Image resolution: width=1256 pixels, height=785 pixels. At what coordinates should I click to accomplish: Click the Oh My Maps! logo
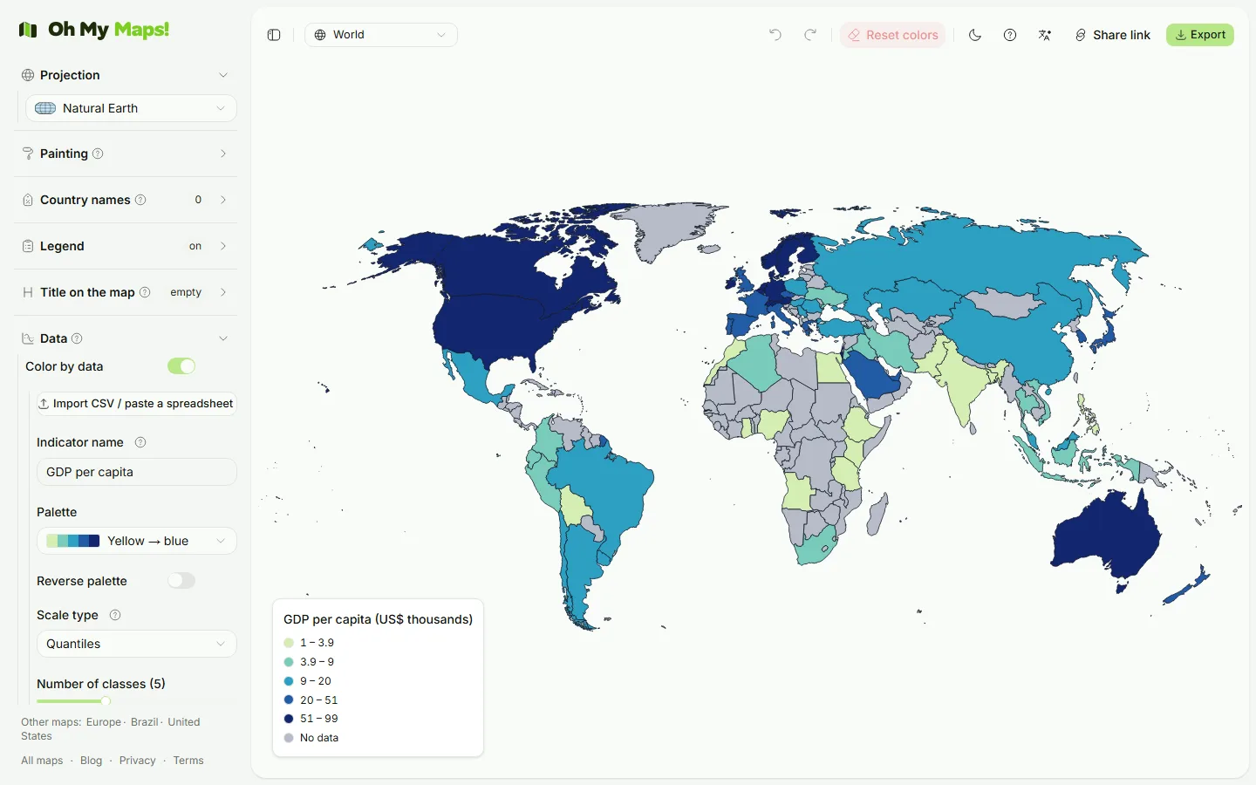click(x=94, y=30)
